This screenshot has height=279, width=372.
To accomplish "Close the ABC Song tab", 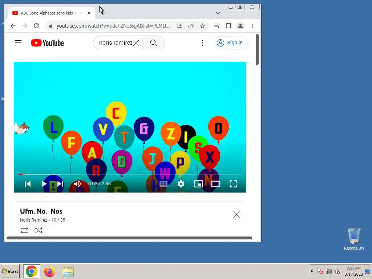I will 89,13.
